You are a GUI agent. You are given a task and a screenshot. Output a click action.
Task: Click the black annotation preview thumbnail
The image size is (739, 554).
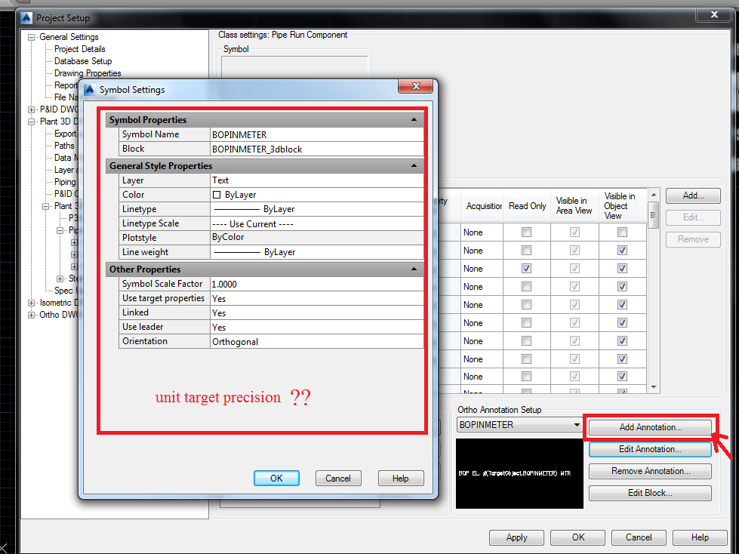point(519,474)
